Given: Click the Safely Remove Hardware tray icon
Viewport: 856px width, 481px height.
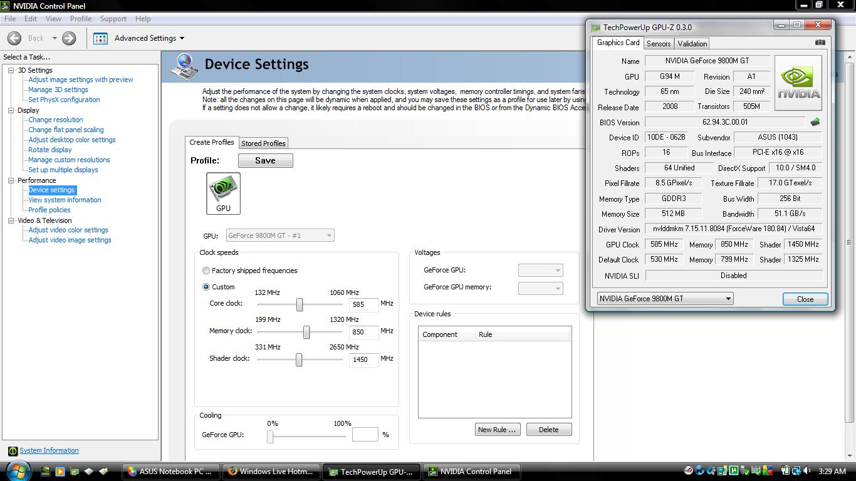Looking at the screenshot, I should point(745,470).
